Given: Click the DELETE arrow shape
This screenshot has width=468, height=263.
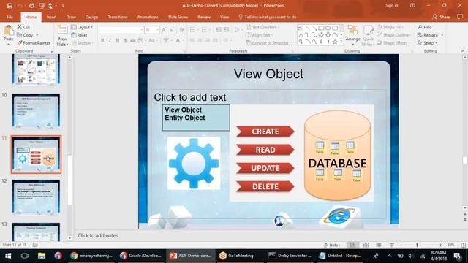Looking at the screenshot, I should (265, 187).
